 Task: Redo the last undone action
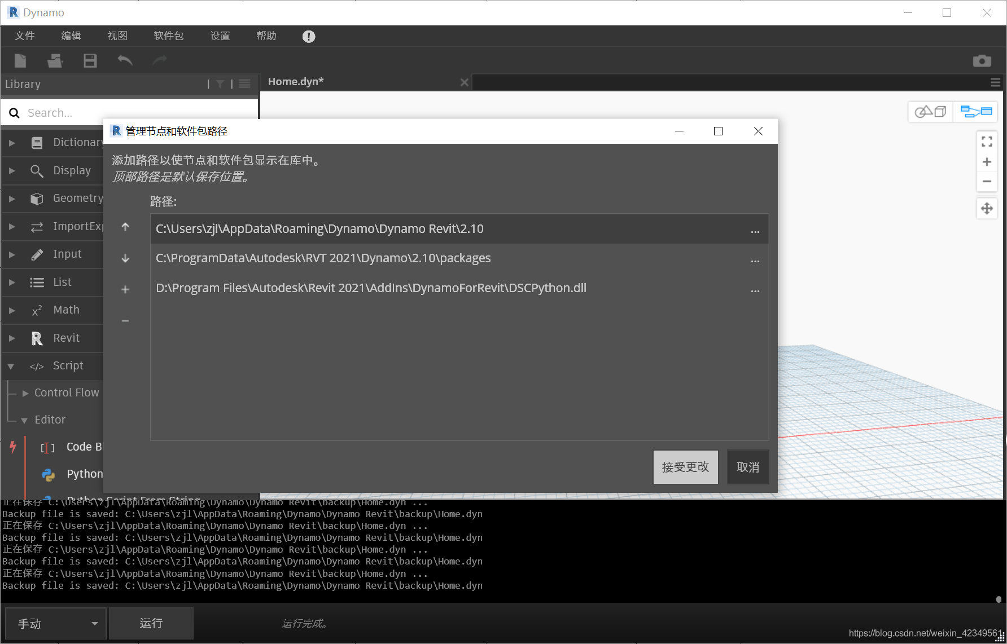pos(160,60)
